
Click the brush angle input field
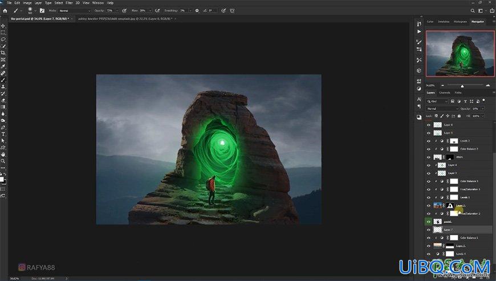pos(213,10)
